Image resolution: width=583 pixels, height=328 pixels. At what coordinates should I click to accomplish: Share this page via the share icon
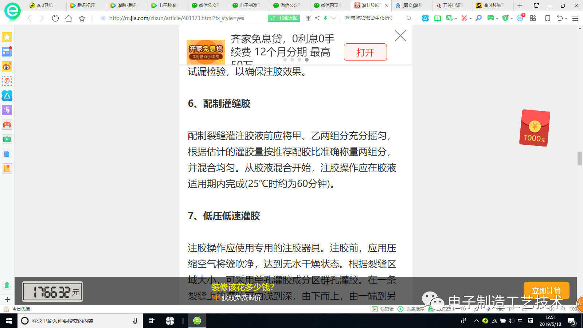(317, 18)
